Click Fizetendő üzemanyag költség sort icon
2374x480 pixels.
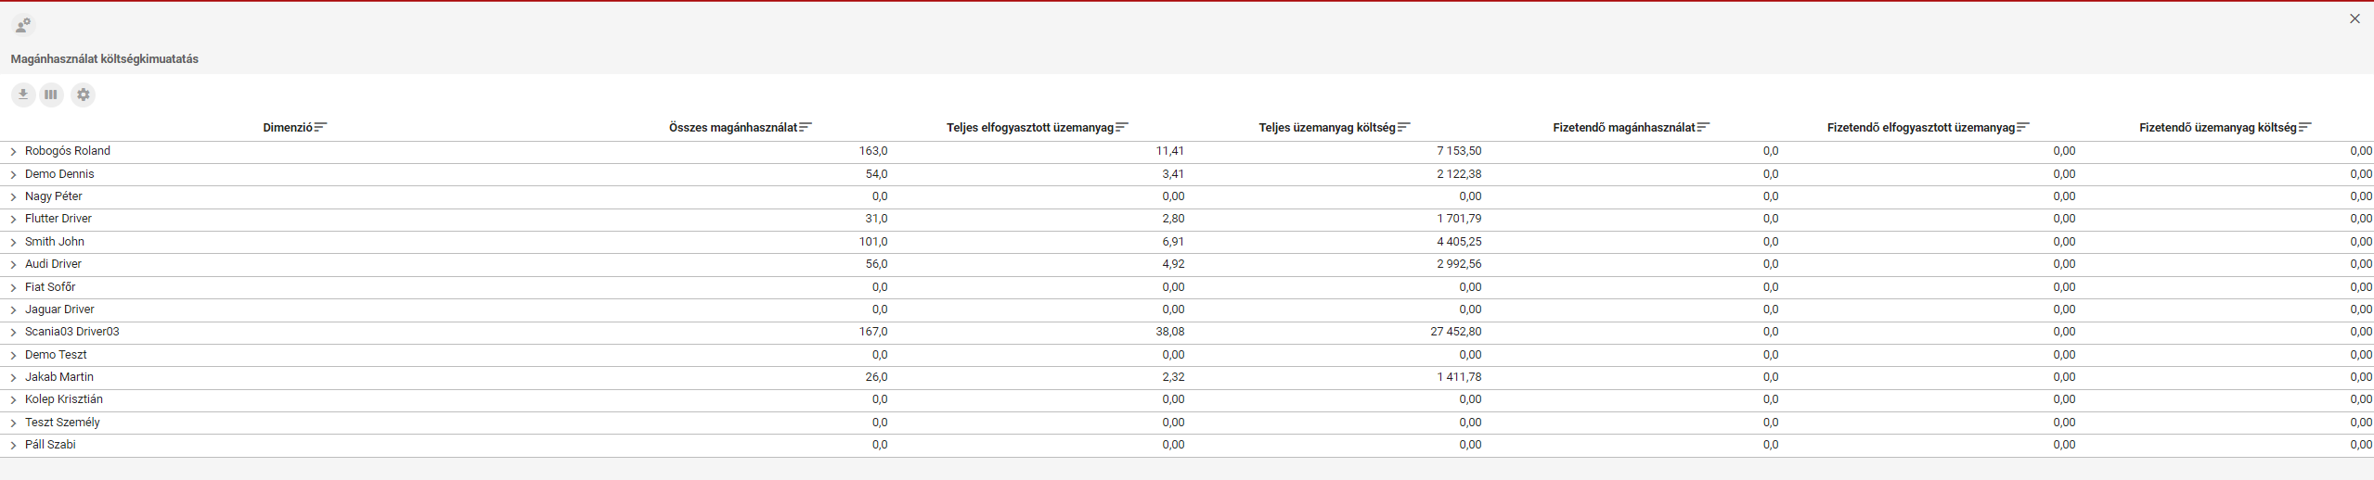pos(2305,127)
